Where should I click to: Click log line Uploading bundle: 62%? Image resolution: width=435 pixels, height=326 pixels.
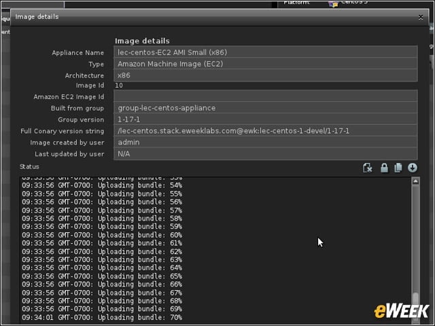coord(102,251)
